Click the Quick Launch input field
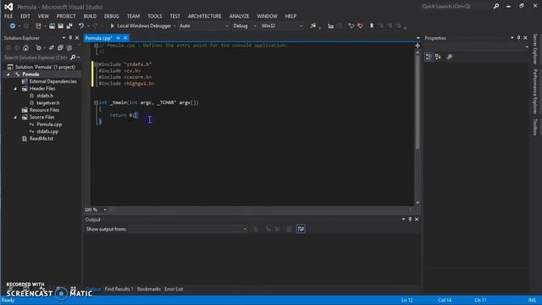Viewport: 542px width, 305px height. [x=455, y=6]
